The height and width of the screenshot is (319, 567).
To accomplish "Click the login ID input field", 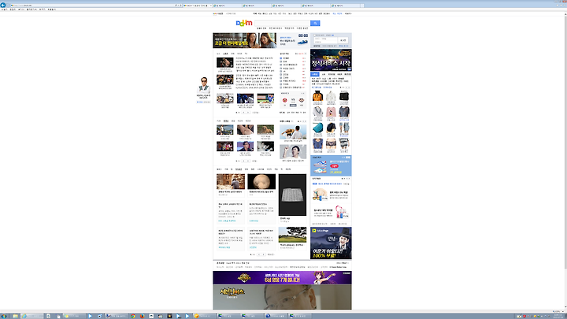I will [325, 39].
